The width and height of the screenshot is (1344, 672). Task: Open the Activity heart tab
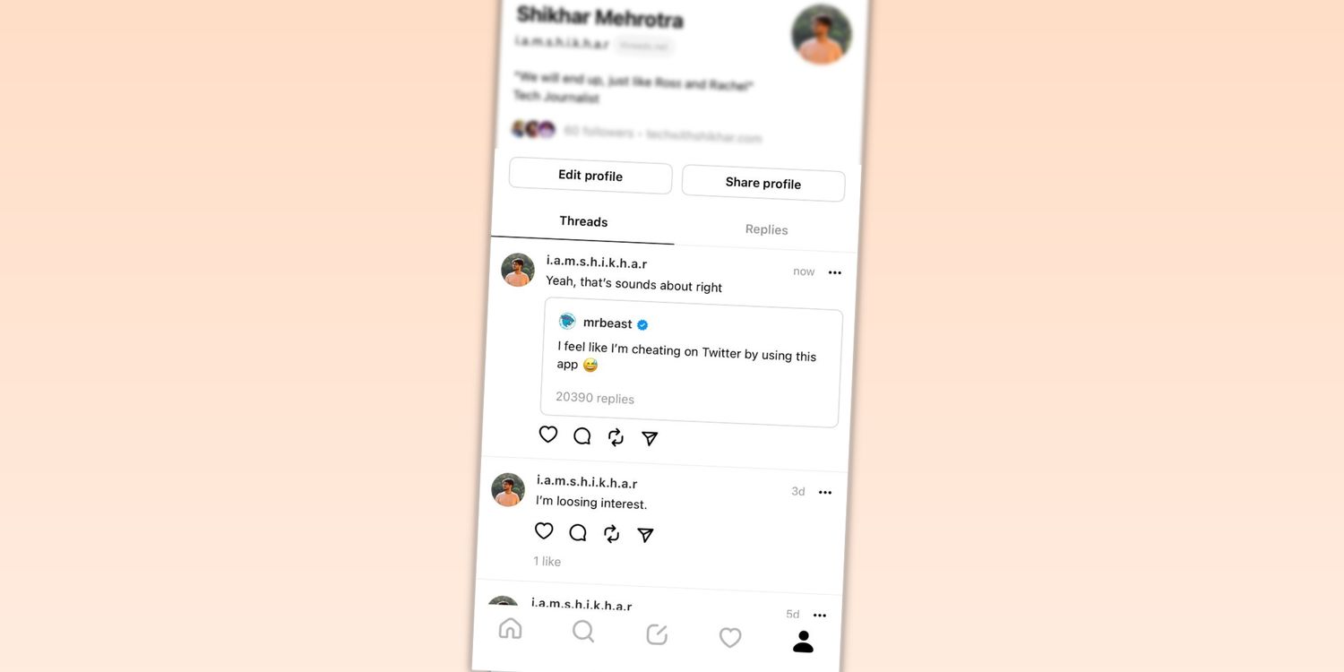coord(730,637)
